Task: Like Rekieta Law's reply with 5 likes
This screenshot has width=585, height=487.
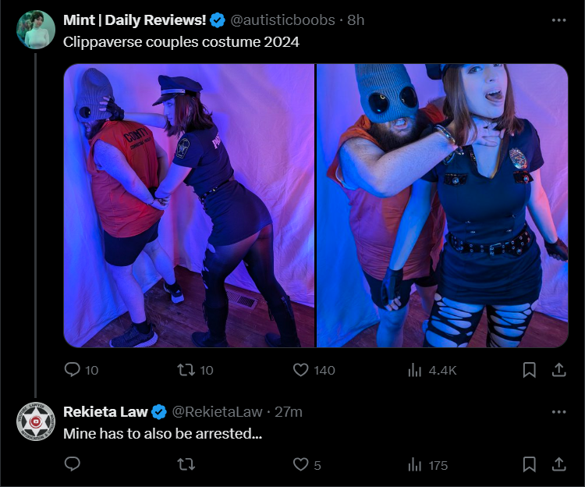Action: point(301,464)
